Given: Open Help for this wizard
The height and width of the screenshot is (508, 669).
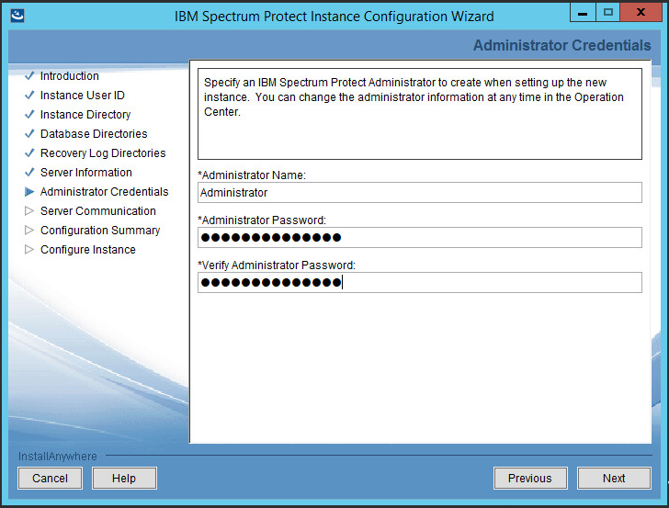Looking at the screenshot, I should point(124,479).
